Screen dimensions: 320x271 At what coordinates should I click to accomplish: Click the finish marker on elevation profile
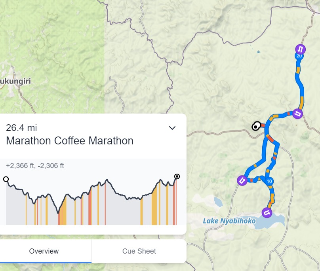click(177, 176)
